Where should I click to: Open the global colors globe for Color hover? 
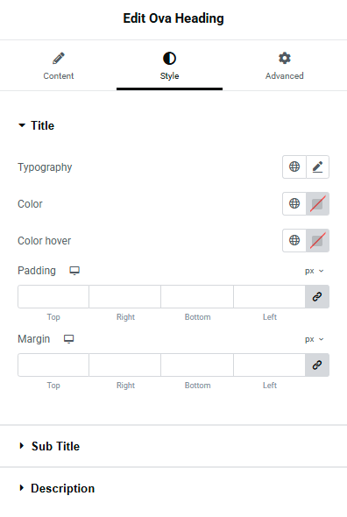tap(294, 240)
